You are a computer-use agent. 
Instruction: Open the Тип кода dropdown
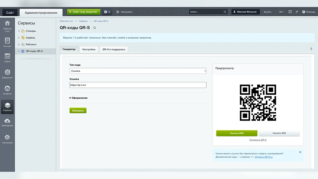[x=138, y=71]
